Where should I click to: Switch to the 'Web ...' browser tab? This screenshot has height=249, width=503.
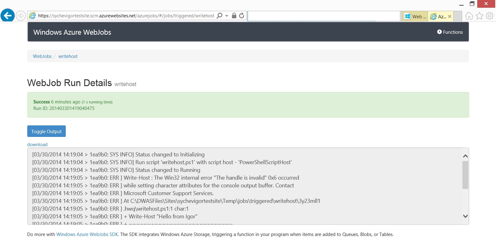click(415, 16)
